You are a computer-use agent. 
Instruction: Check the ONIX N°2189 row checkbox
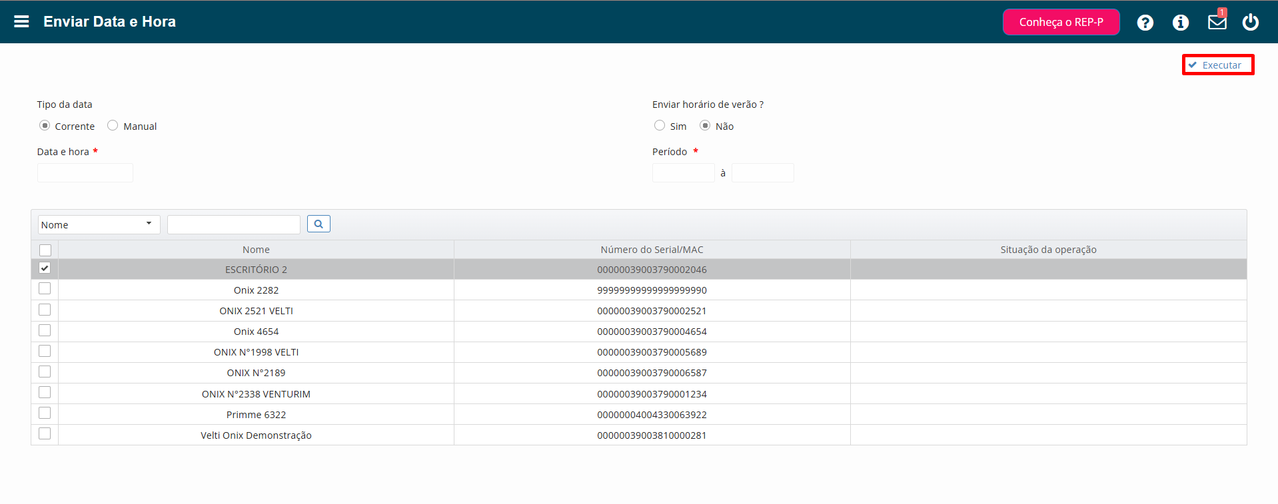pyautogui.click(x=45, y=372)
